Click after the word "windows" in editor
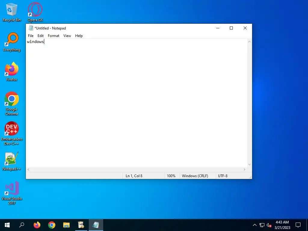308x231 pixels. 45,42
